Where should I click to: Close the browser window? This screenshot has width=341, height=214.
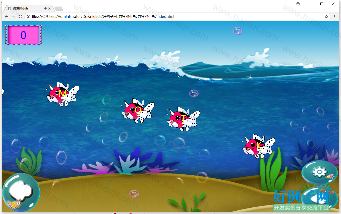[333, 4]
